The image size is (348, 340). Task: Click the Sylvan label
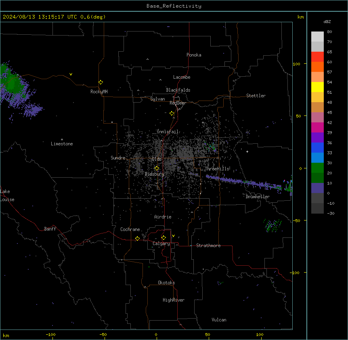click(x=157, y=99)
